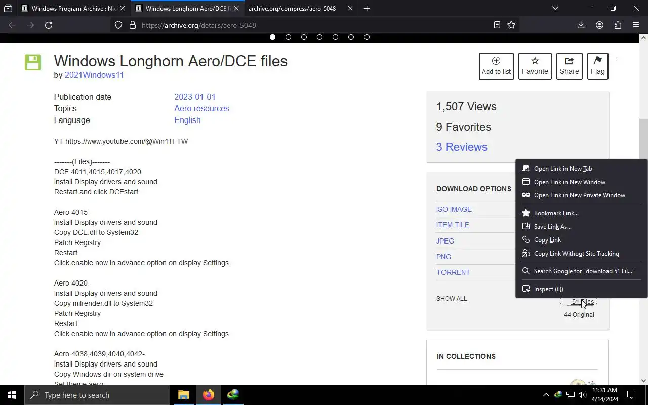Select the second carousel dot

[x=288, y=37]
